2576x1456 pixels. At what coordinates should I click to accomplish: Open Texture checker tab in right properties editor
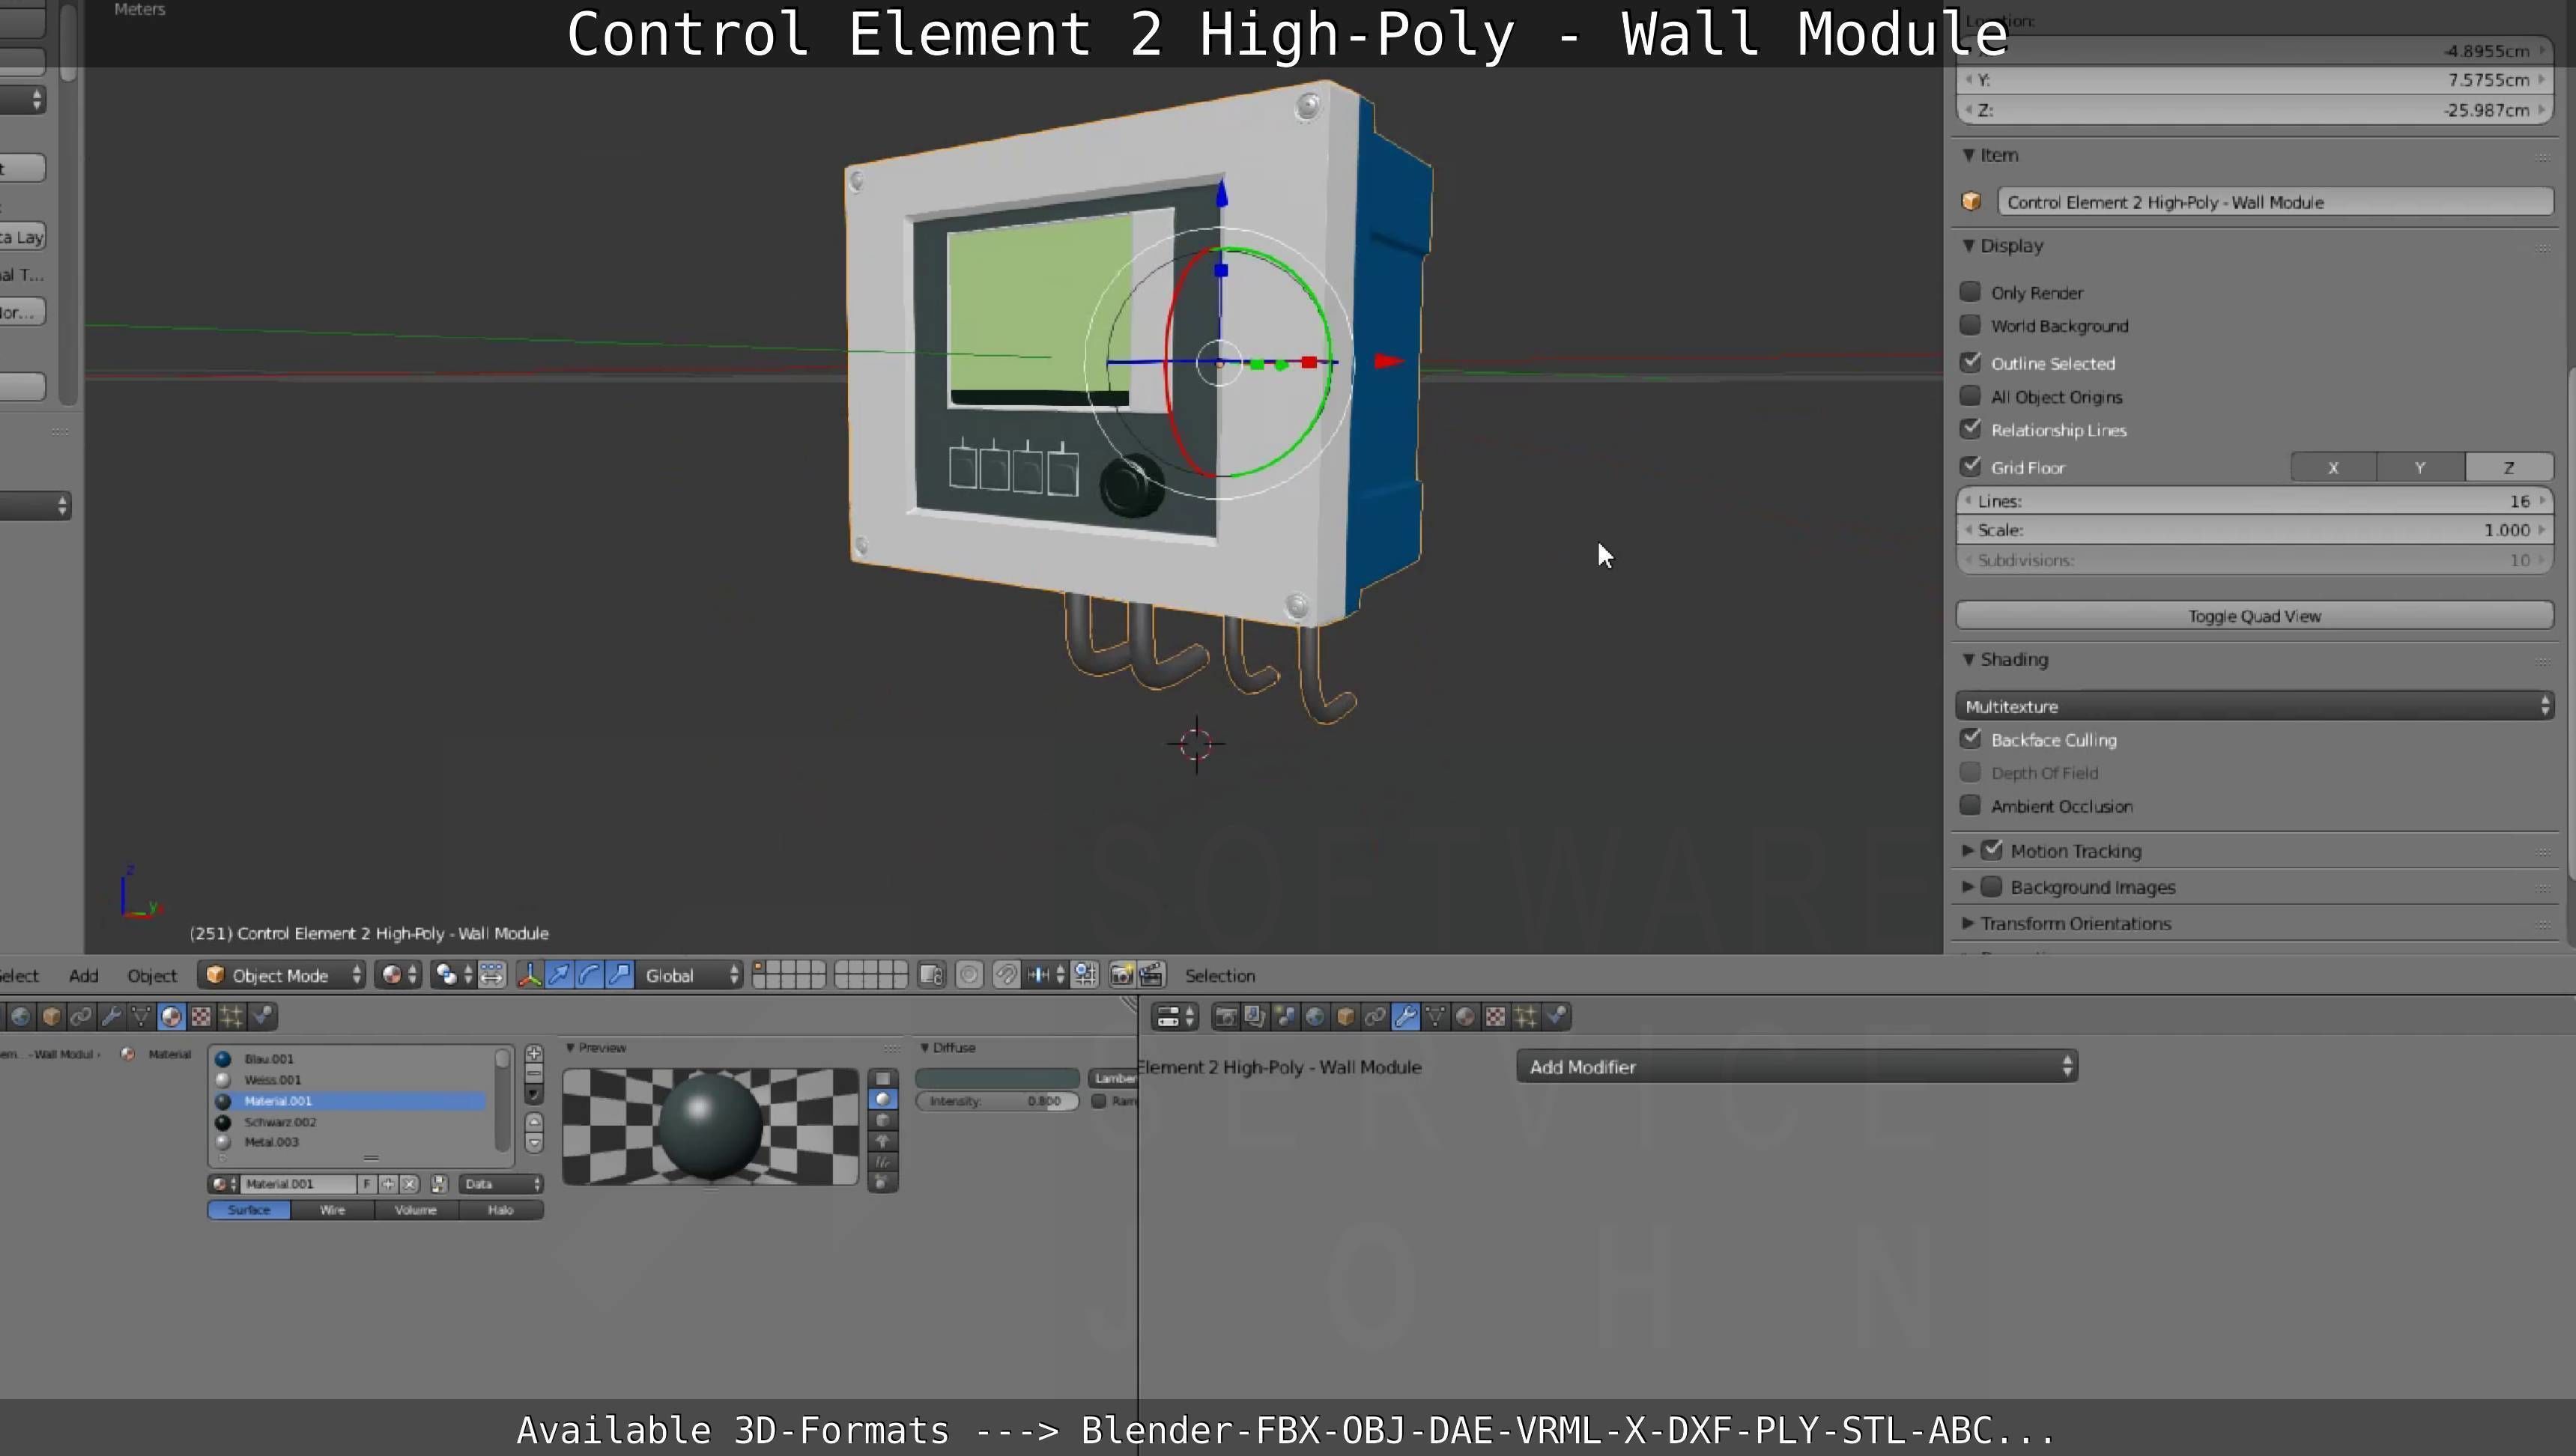[x=1495, y=1017]
